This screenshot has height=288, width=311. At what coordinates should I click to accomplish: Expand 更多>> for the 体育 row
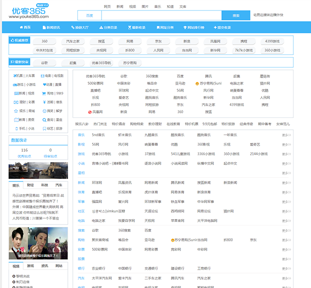click(x=286, y=192)
